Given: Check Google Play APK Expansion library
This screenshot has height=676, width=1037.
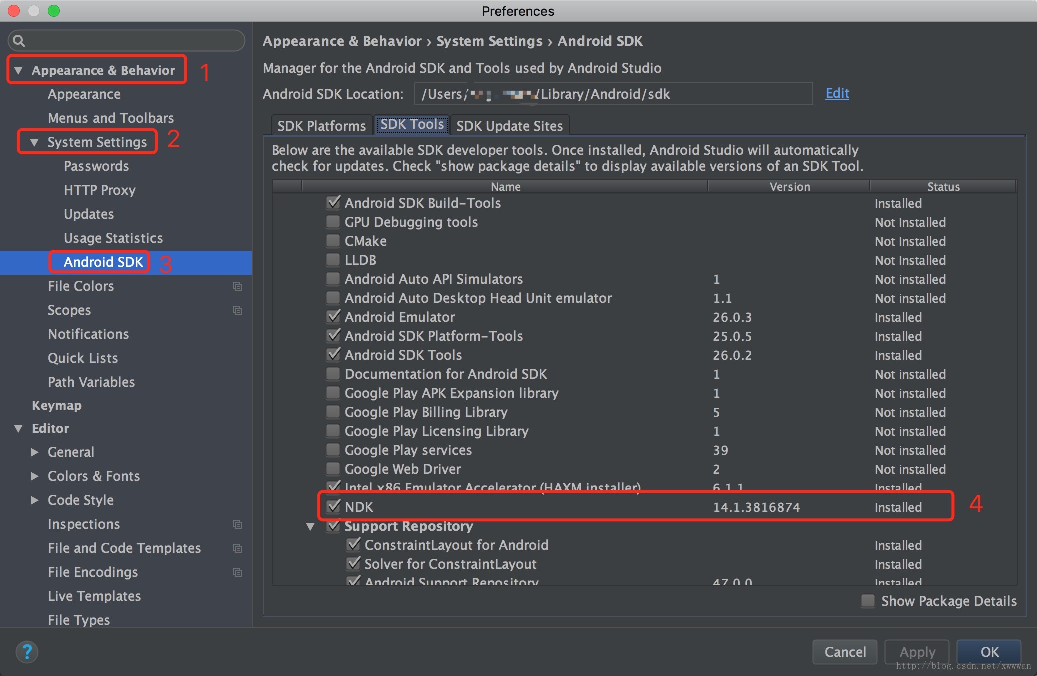Looking at the screenshot, I should click(333, 393).
